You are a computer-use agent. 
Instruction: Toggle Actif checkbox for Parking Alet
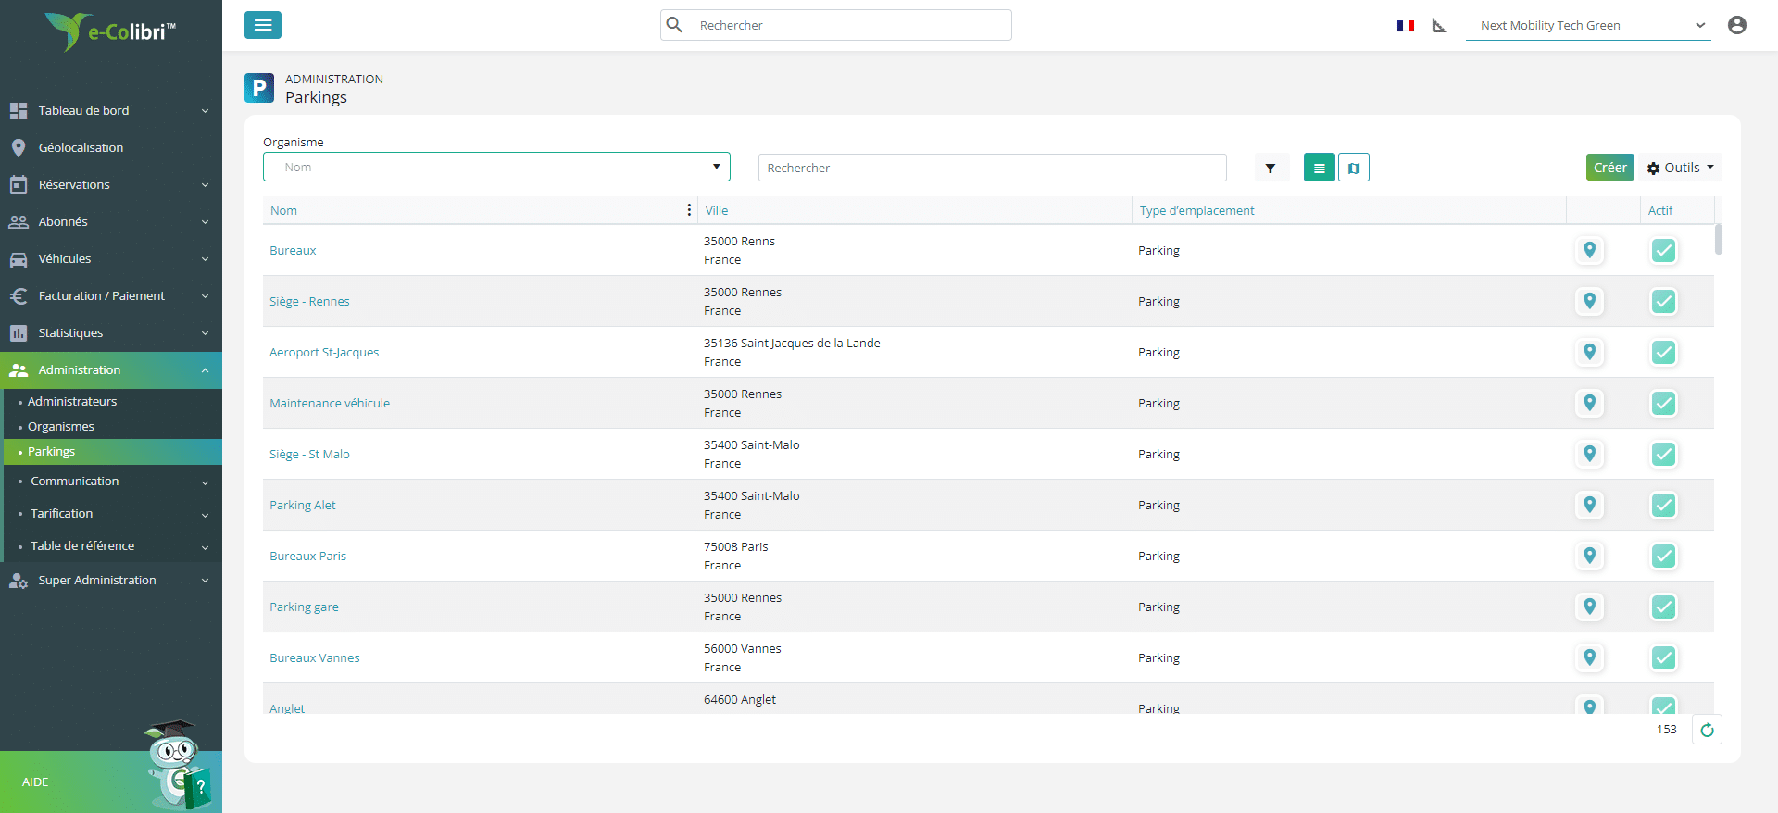1664,505
